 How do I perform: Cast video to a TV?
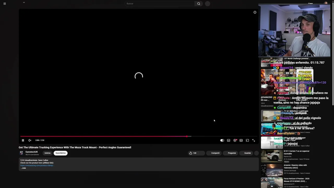tap(247, 140)
